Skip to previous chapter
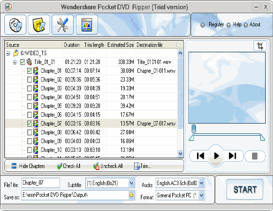The height and width of the screenshot is (211, 273). point(200,156)
